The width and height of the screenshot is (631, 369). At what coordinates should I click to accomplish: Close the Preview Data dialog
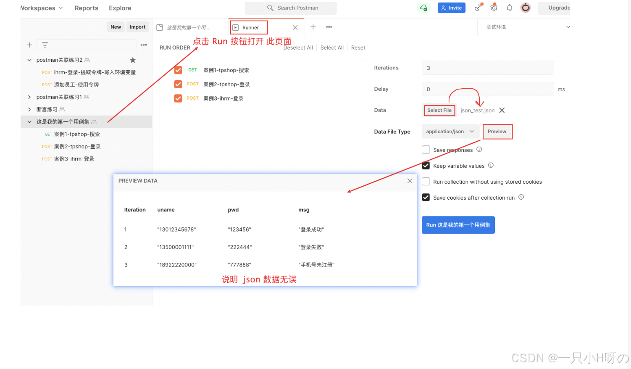(x=410, y=181)
